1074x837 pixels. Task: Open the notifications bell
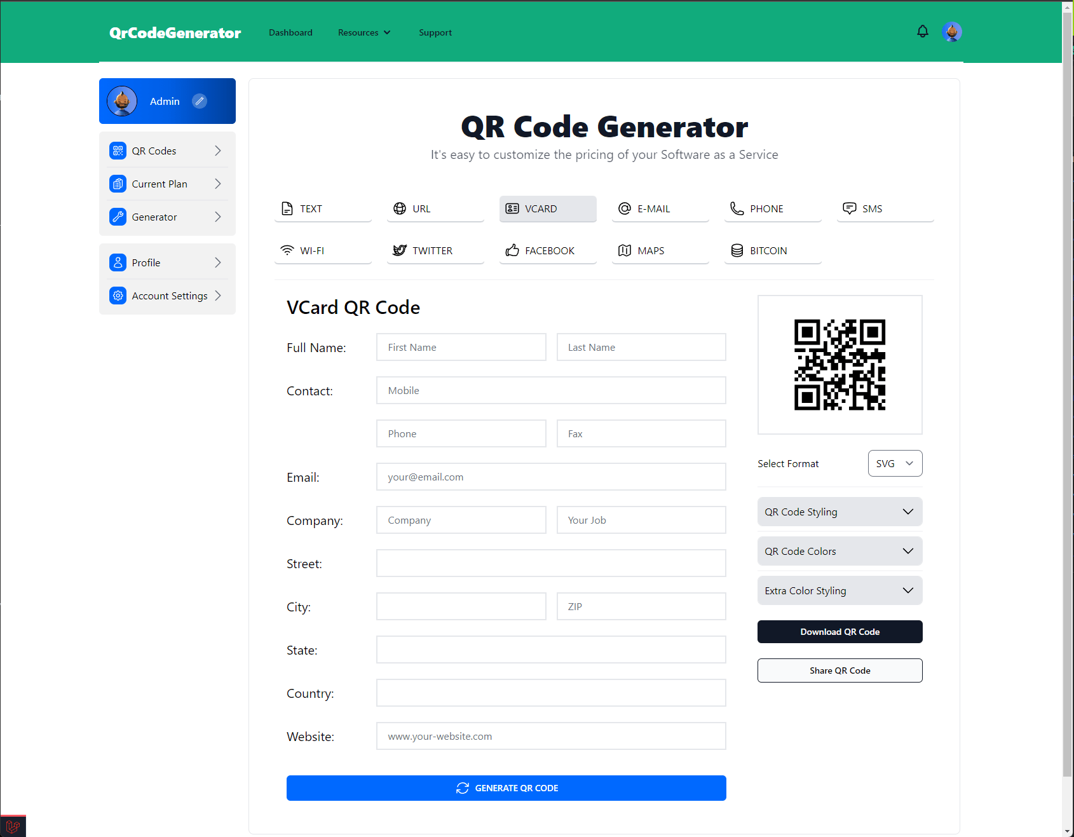(x=922, y=31)
